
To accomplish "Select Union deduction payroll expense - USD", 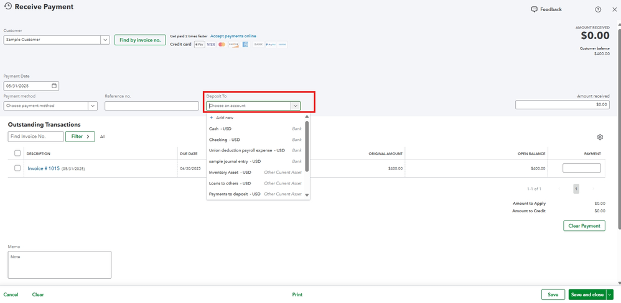I will (x=256, y=150).
